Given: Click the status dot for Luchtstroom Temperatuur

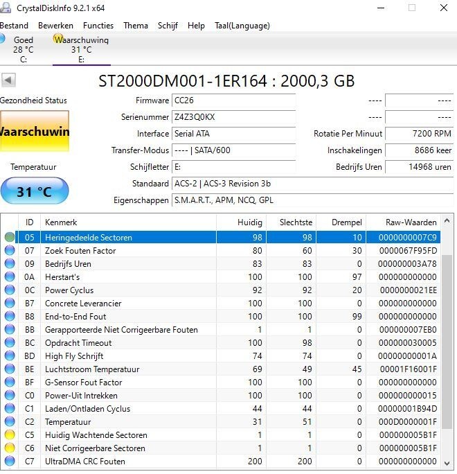Looking at the screenshot, I should click(10, 369).
